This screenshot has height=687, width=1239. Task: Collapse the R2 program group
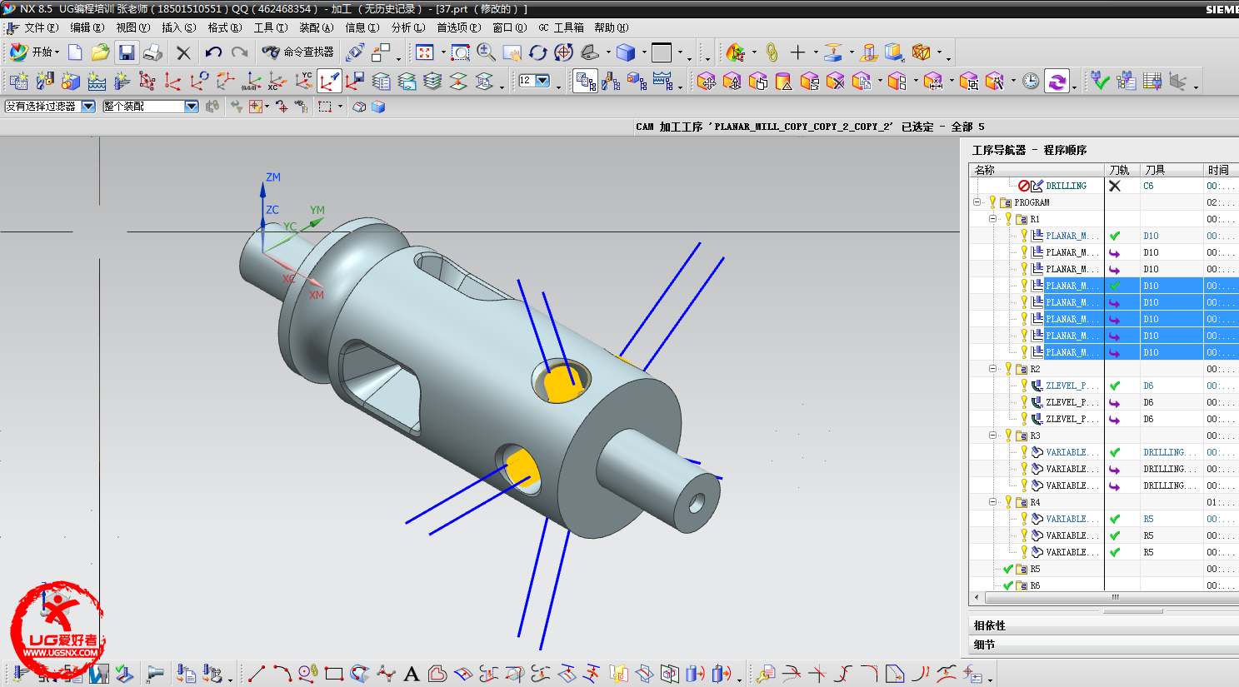tap(992, 369)
